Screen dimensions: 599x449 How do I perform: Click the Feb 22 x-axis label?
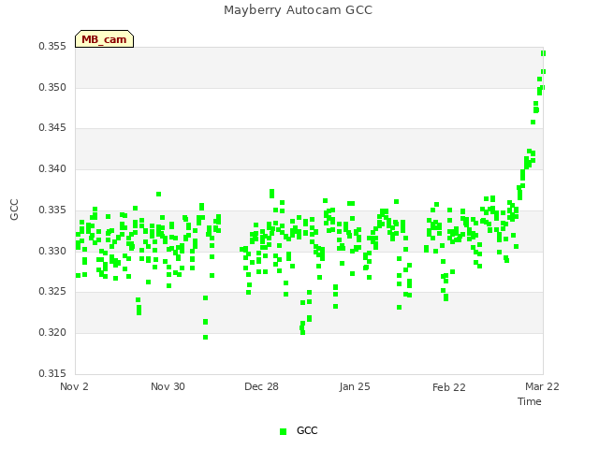[449, 387]
